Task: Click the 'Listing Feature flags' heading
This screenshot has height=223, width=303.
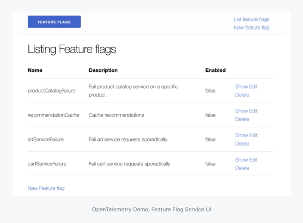Action: tap(72, 49)
